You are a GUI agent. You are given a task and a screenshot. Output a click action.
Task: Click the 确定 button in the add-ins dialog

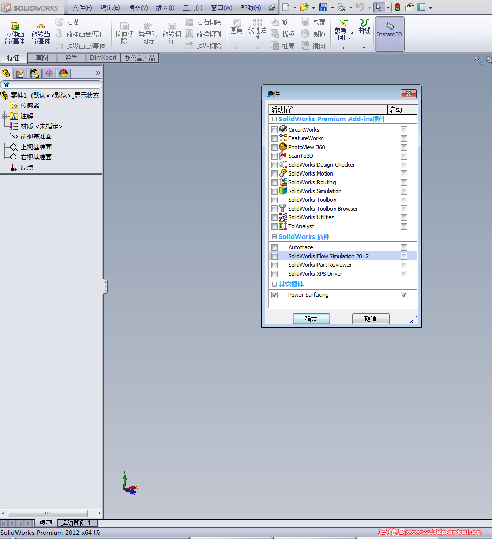[x=311, y=319]
